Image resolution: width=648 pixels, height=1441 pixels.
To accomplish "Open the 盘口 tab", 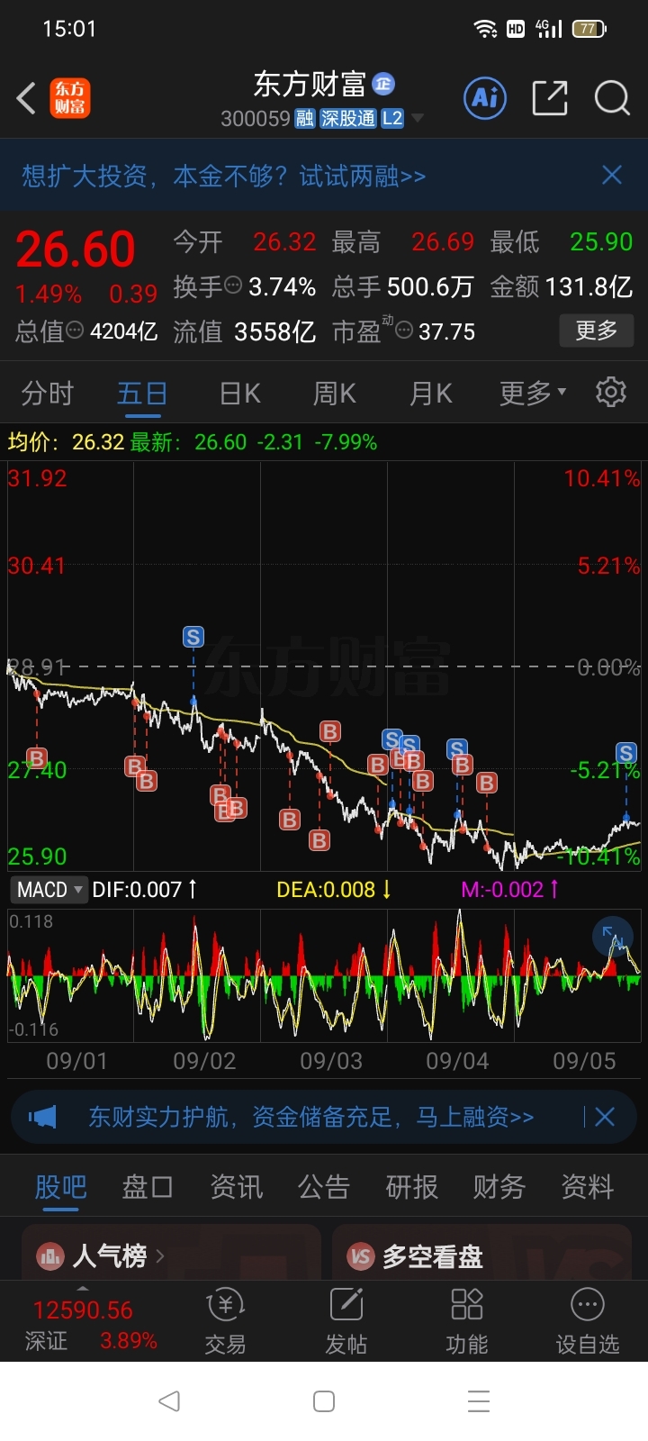I will click(x=148, y=1187).
